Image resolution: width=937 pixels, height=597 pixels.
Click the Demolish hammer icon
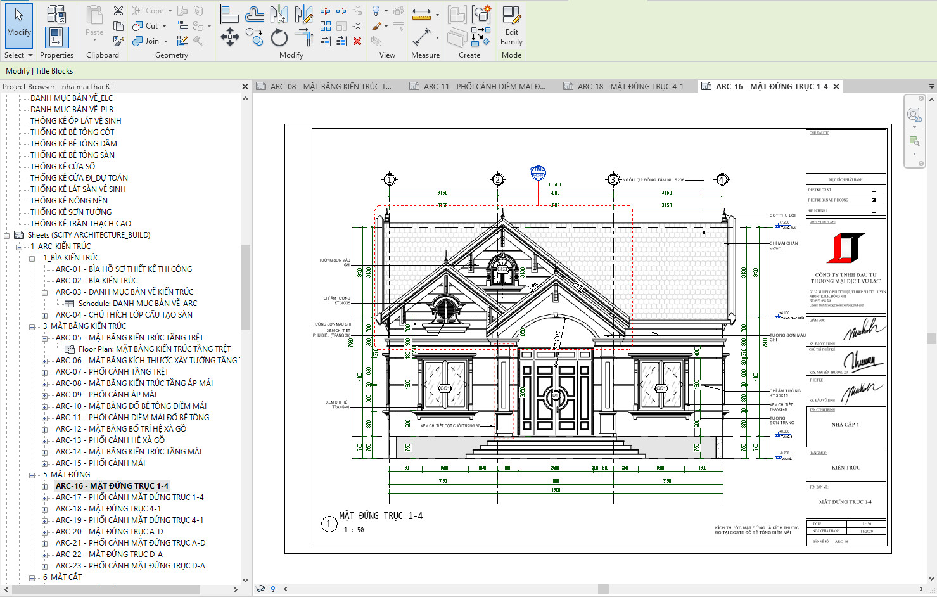pyautogui.click(x=198, y=41)
